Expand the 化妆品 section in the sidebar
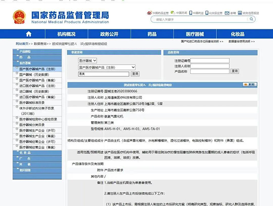273x206 pixels. (37, 153)
